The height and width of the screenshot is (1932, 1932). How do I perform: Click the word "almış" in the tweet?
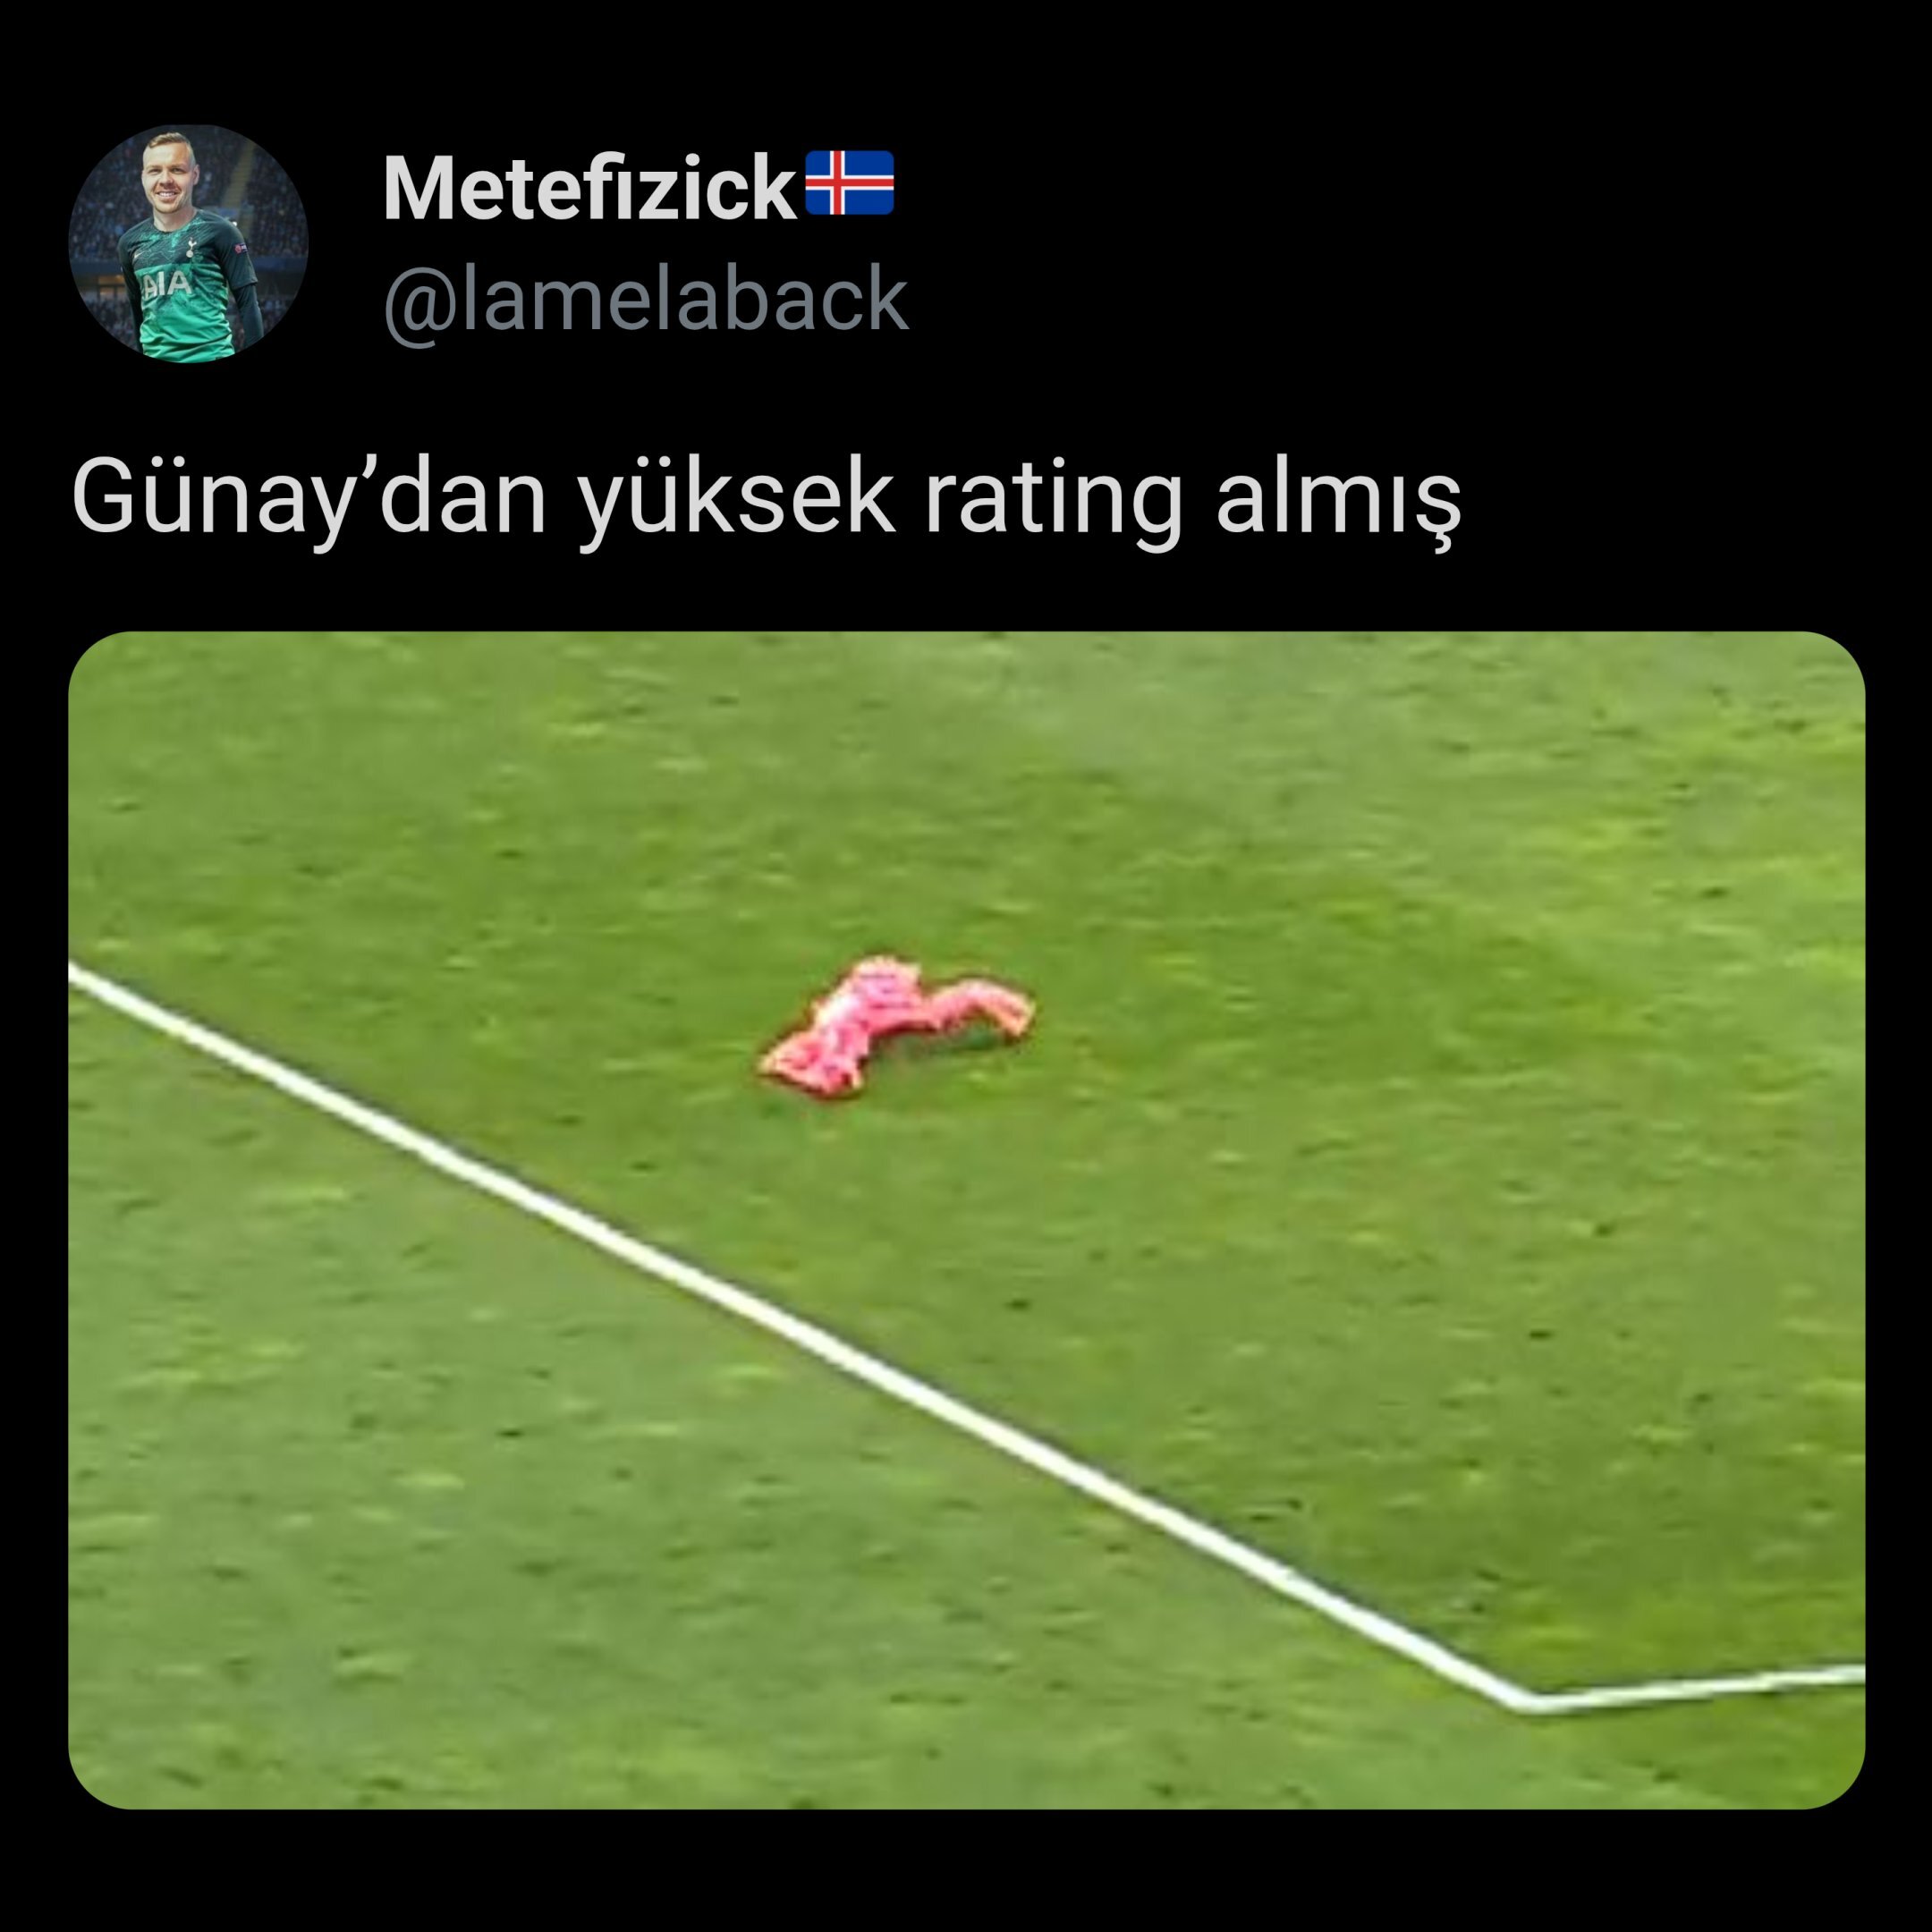[x=1339, y=498]
